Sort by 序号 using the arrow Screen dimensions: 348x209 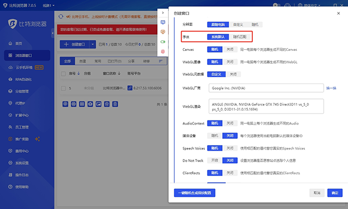click(78, 74)
